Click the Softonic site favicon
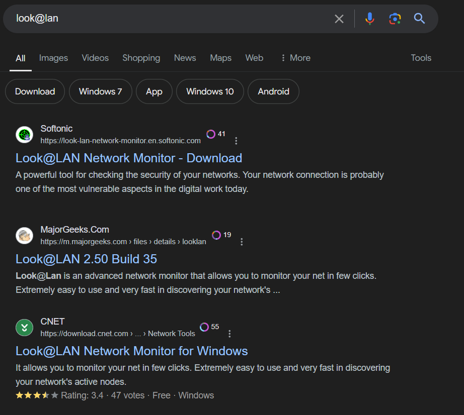This screenshot has height=415, width=464. (x=24, y=135)
